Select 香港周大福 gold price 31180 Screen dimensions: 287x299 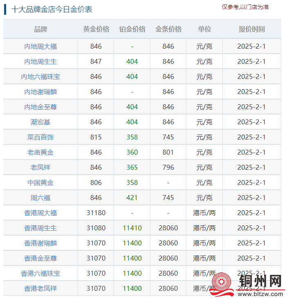coord(96,213)
